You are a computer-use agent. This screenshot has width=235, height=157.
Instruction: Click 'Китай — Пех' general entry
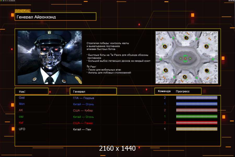[82, 129]
